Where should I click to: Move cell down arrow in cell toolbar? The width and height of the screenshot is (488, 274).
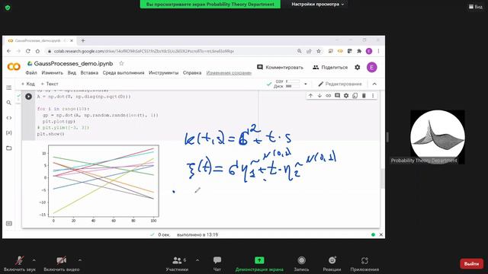click(x=319, y=96)
